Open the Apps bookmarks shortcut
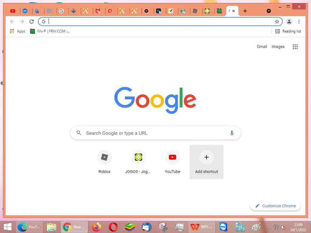 17,31
